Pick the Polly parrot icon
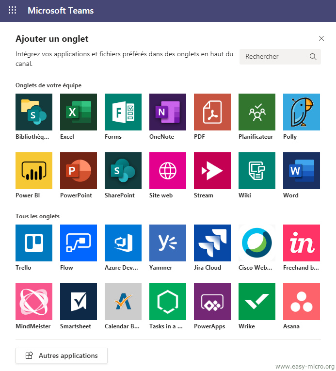Screen dimensions: 336x371 [x=302, y=112]
